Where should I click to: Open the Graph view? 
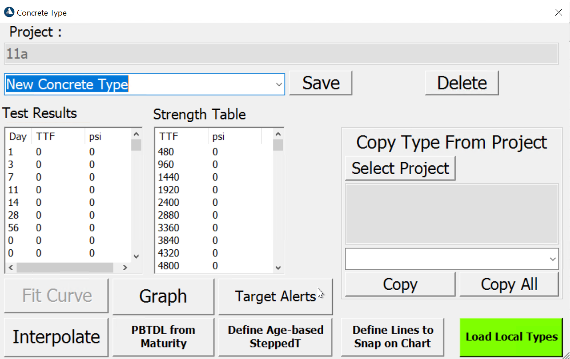click(163, 296)
